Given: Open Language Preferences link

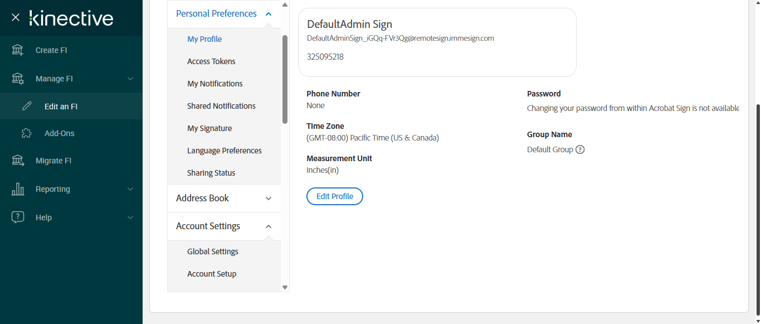Looking at the screenshot, I should tap(224, 151).
